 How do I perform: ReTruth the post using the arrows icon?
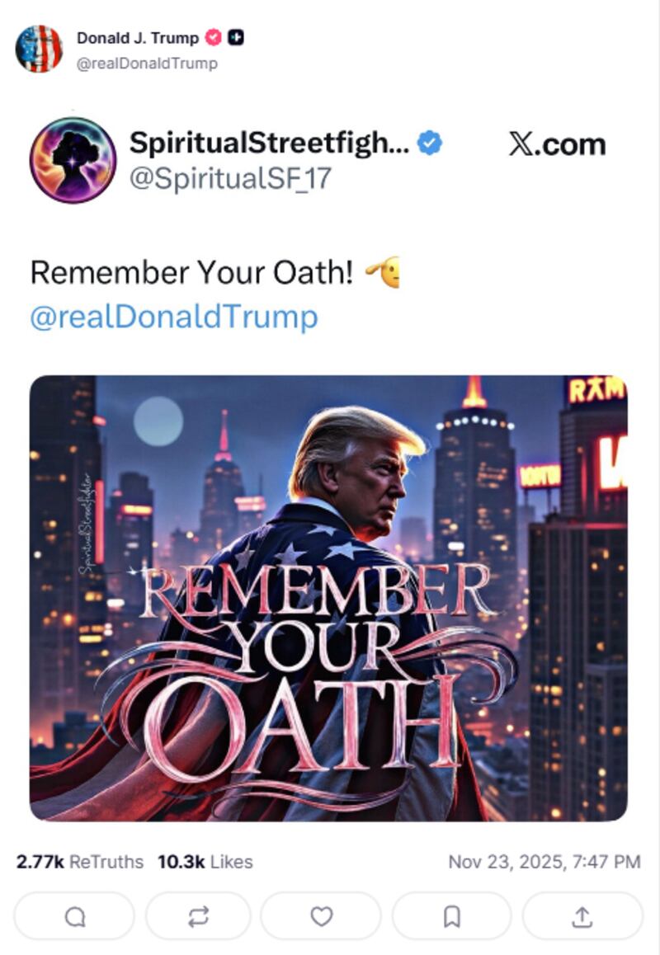(x=197, y=915)
